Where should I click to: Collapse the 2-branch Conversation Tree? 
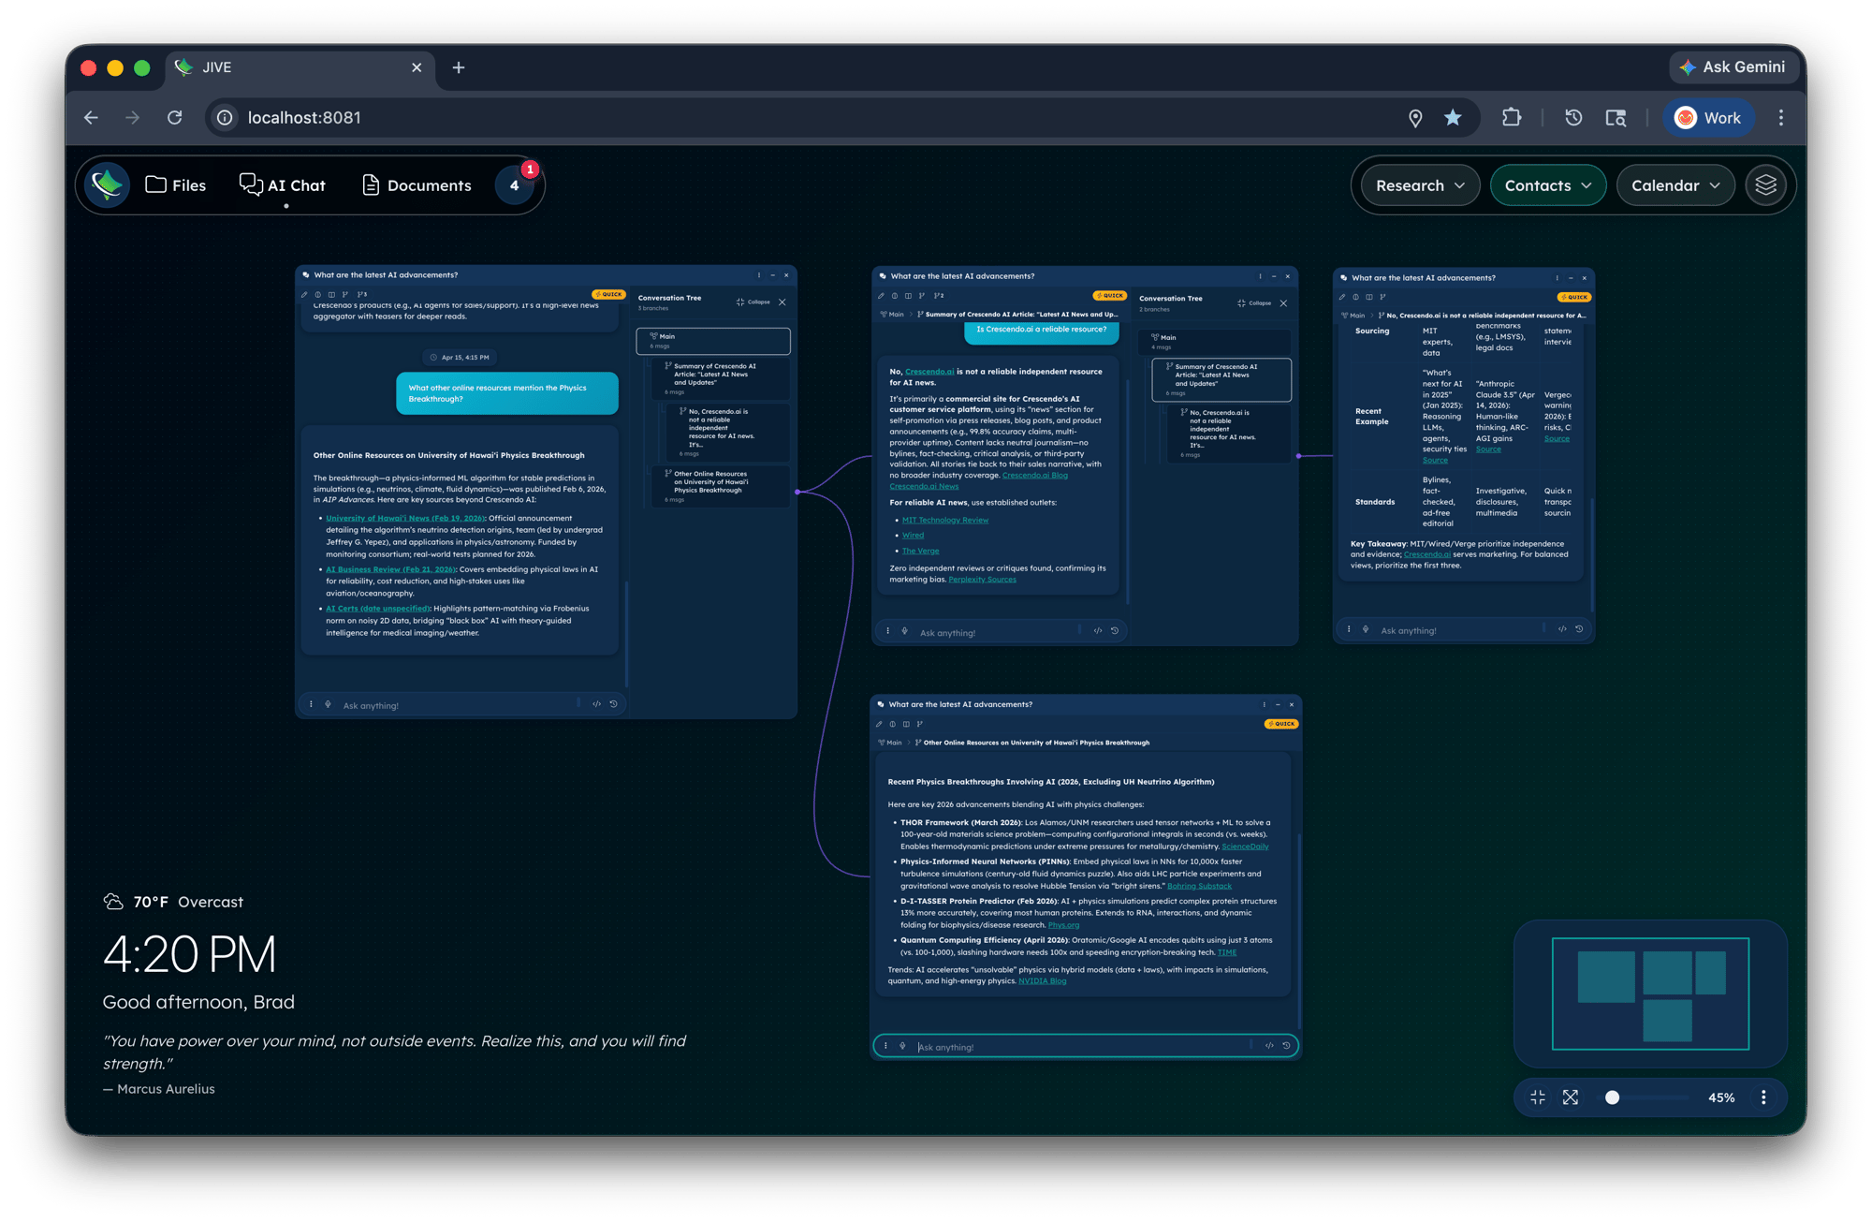pos(1254,302)
